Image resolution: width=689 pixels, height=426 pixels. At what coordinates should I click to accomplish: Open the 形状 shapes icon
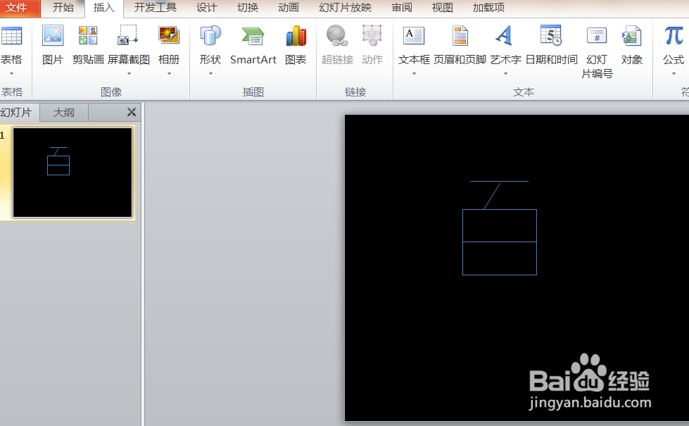[x=210, y=36]
